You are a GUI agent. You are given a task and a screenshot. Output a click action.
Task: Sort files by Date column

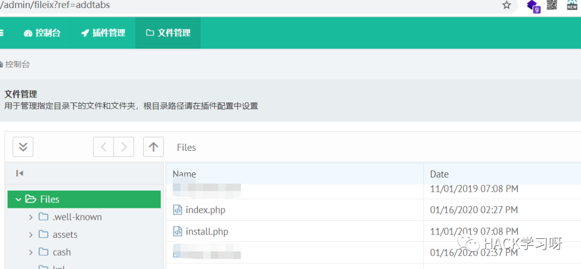439,174
